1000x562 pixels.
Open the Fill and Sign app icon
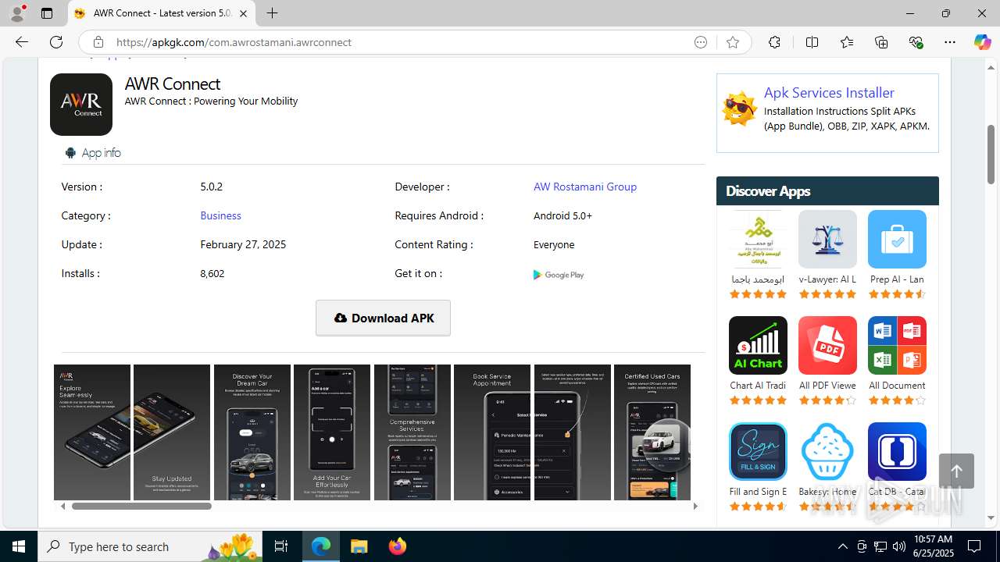coord(758,451)
